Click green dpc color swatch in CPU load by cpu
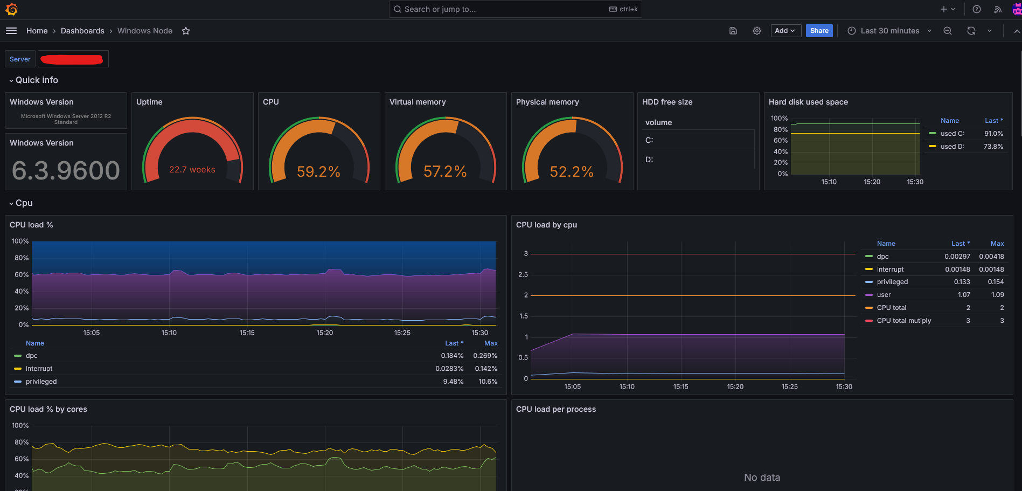The image size is (1022, 491). pos(869,257)
